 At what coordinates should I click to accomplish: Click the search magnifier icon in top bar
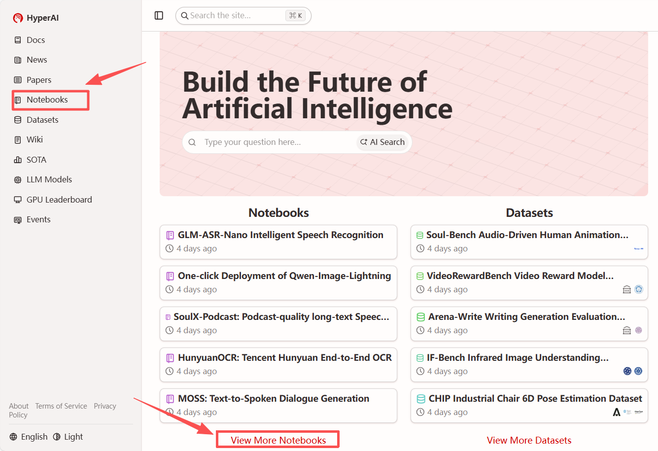click(185, 16)
